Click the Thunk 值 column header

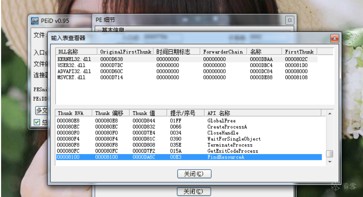149,113
